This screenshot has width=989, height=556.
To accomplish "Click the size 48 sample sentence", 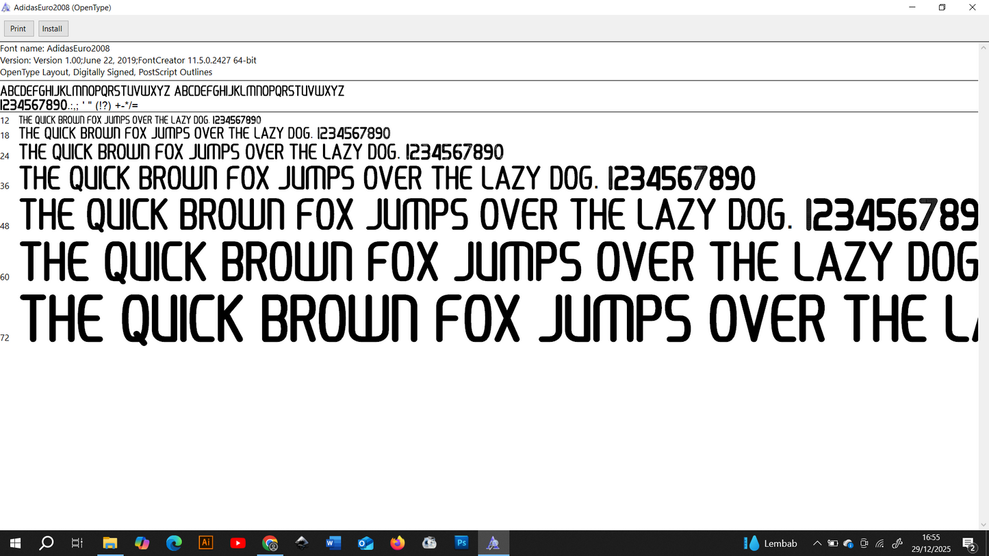I will [x=499, y=215].
